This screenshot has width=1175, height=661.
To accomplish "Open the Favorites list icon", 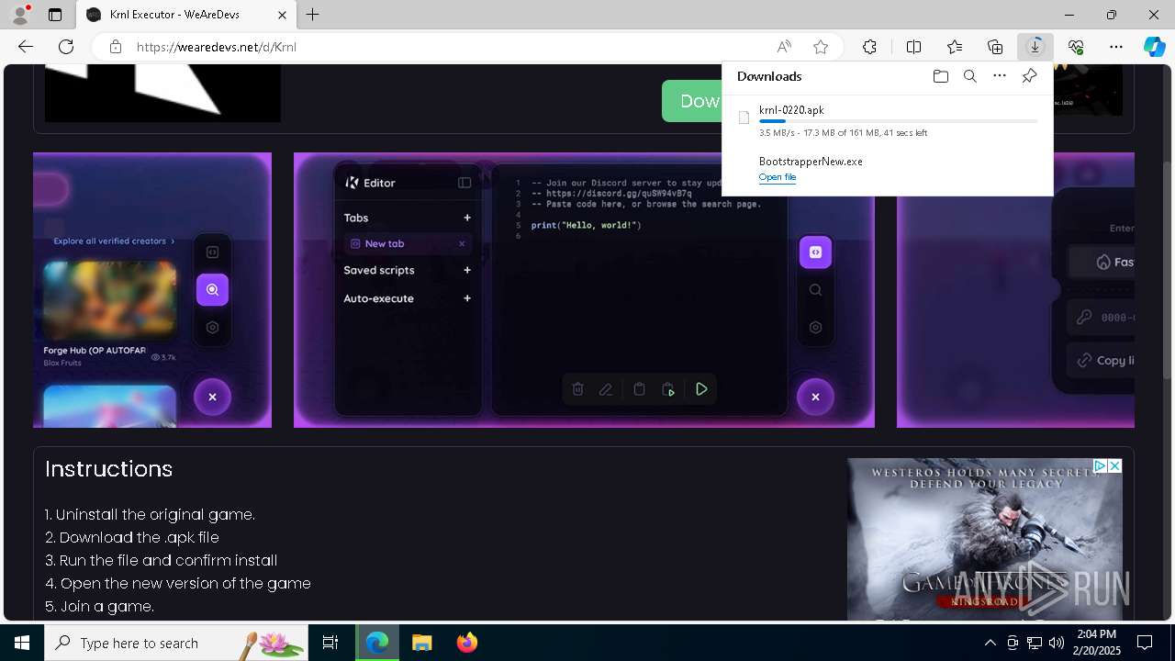I will pyautogui.click(x=955, y=47).
